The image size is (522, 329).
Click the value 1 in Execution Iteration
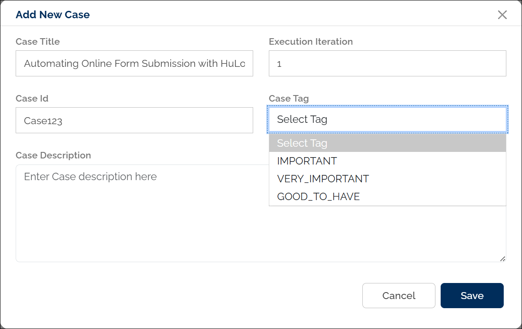pos(278,63)
